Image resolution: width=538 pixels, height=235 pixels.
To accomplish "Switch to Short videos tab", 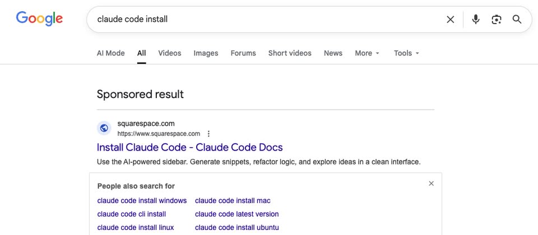I will [290, 53].
